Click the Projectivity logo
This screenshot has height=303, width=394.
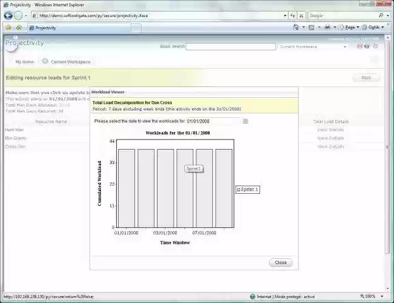(x=24, y=43)
